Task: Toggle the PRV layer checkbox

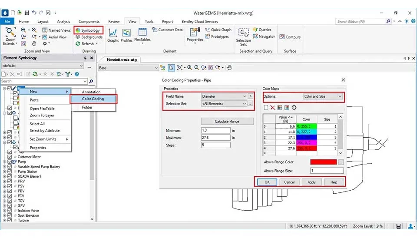Action: point(10,181)
